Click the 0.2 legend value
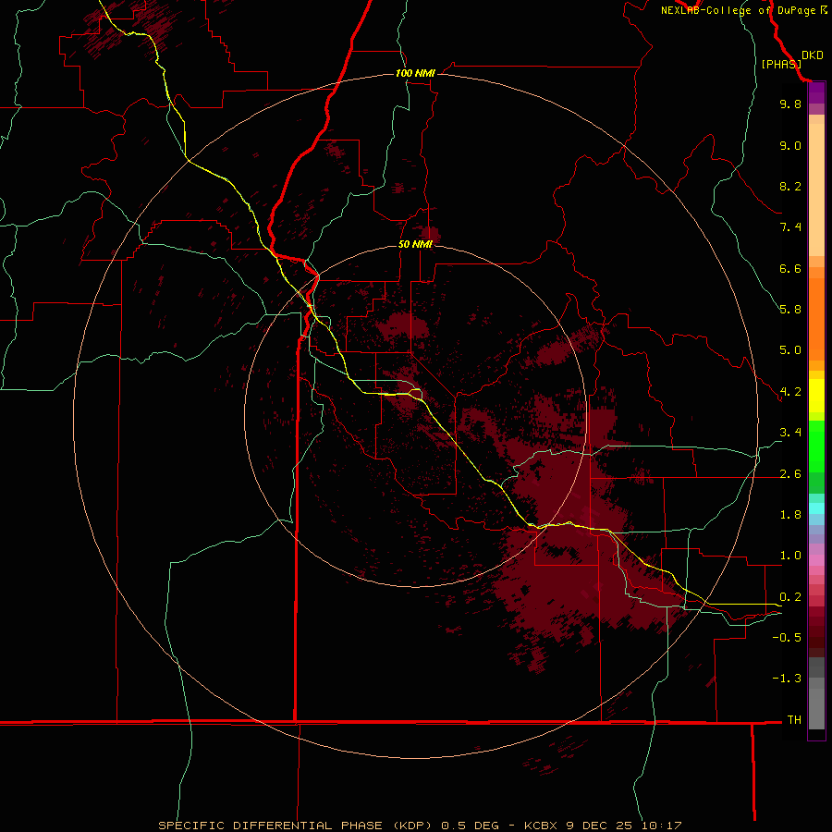This screenshot has width=832, height=832. tap(790, 597)
